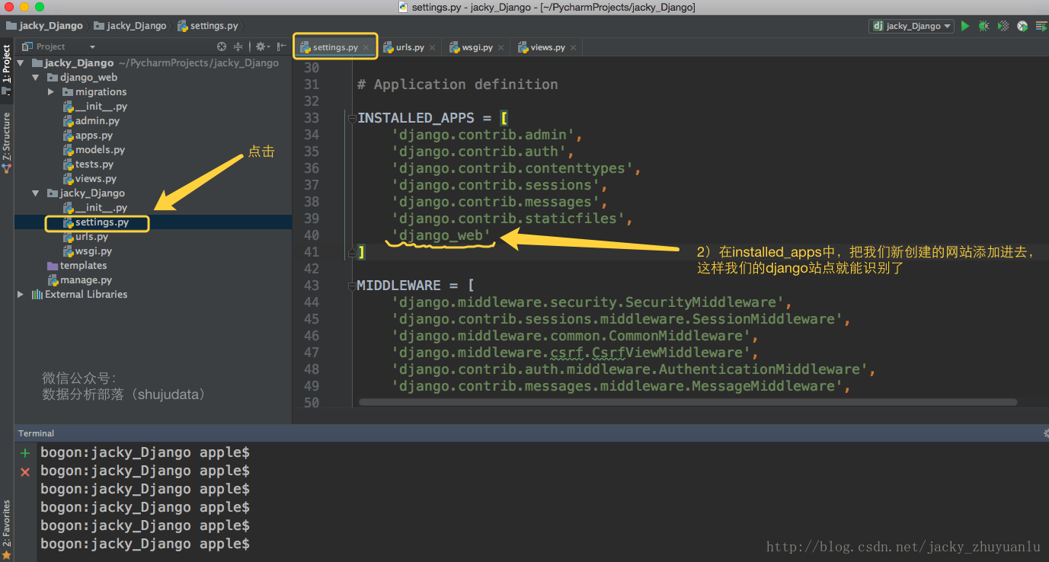Close terminal session with red X

click(25, 472)
